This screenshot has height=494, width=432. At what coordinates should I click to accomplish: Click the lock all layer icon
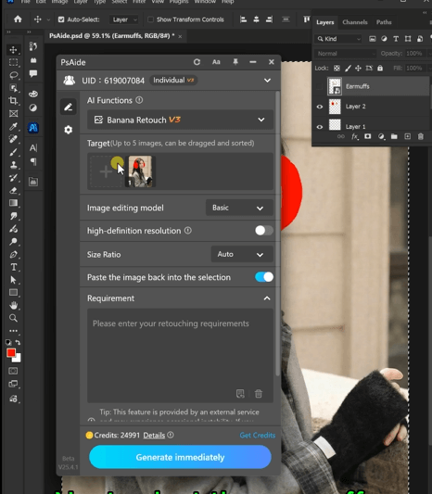(380, 68)
